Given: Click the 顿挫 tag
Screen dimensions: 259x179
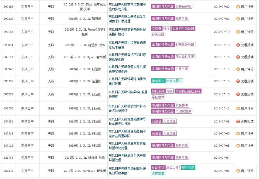Looking at the screenshot, I should coord(166,29).
